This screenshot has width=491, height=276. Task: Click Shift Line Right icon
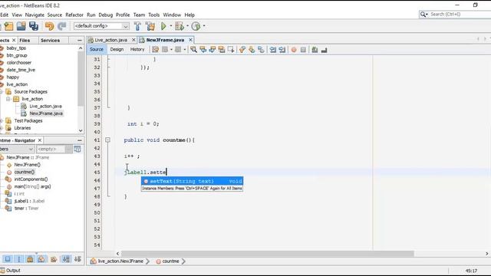282,49
